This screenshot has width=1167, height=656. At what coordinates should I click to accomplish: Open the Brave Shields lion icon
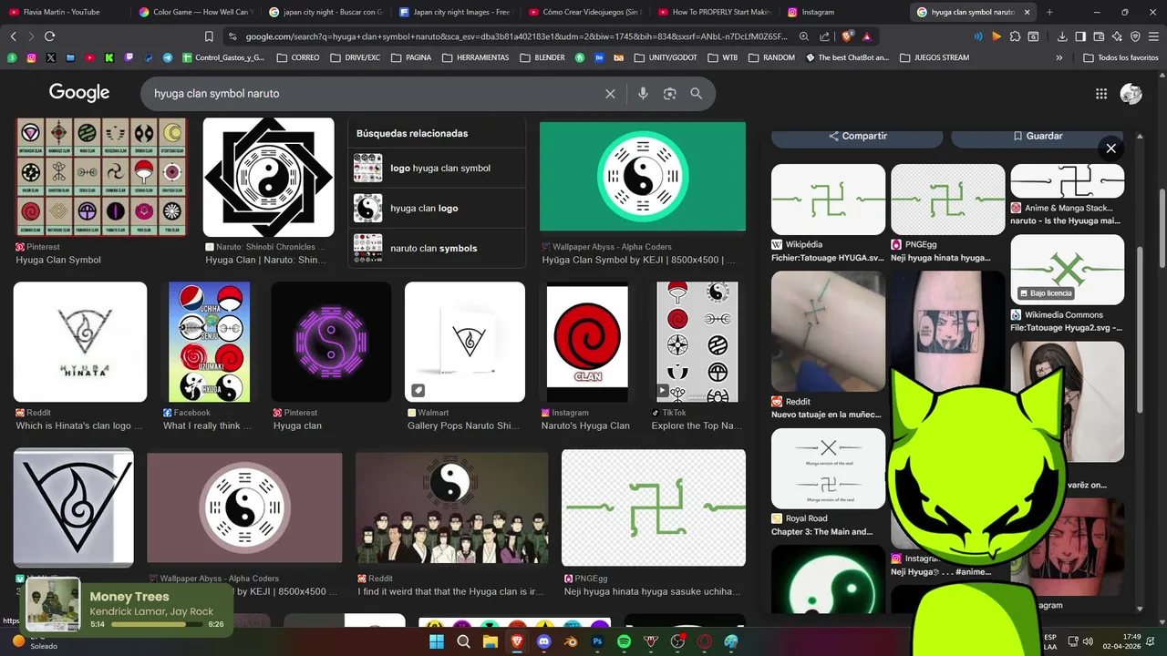click(x=847, y=36)
